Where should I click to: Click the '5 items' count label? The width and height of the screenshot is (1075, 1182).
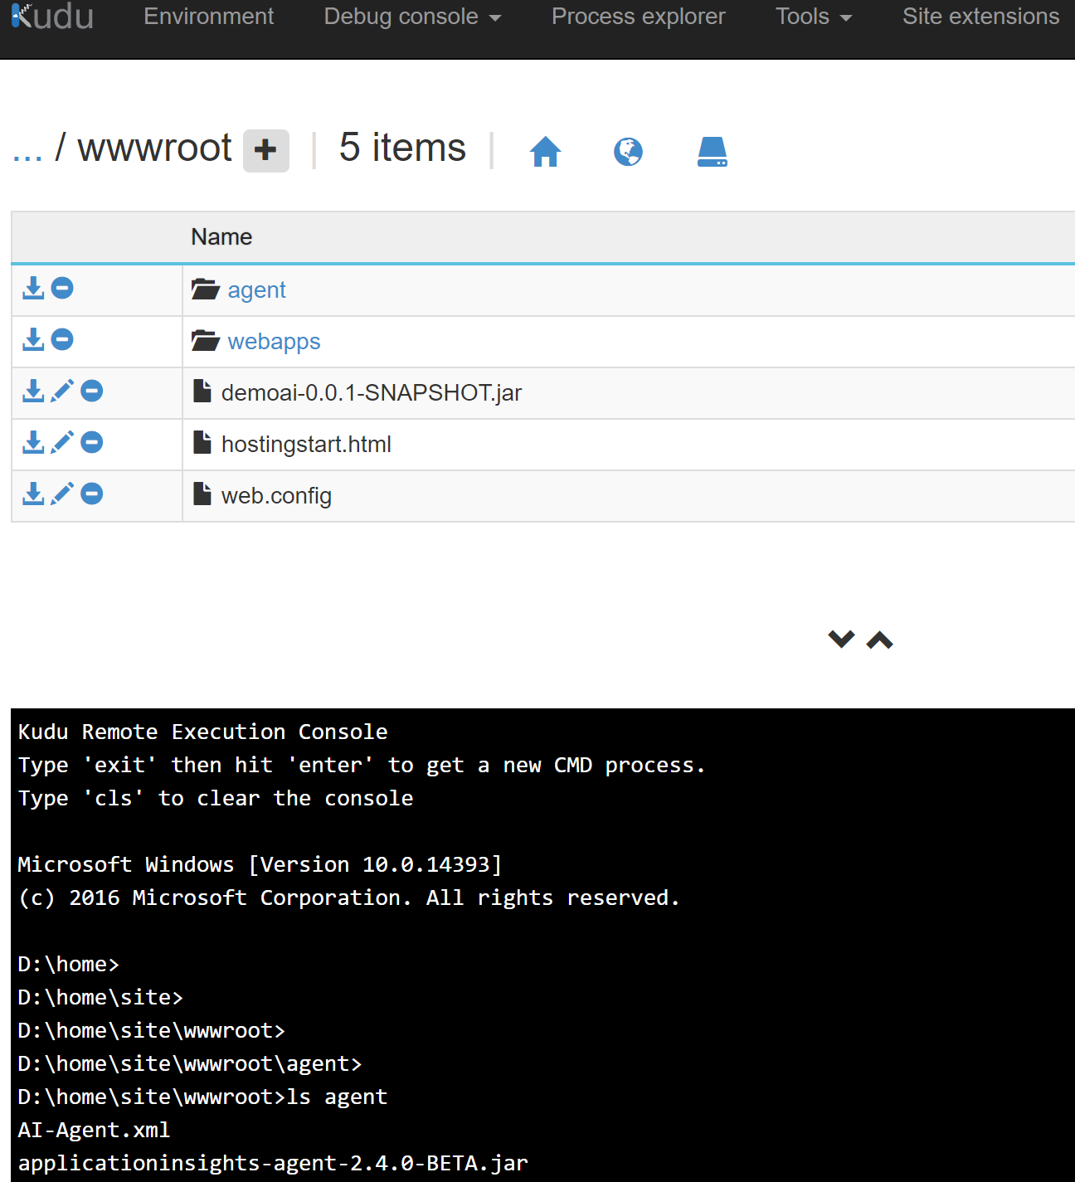point(402,148)
